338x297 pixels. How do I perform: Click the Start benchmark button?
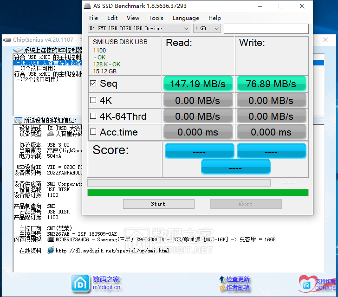tap(159, 204)
